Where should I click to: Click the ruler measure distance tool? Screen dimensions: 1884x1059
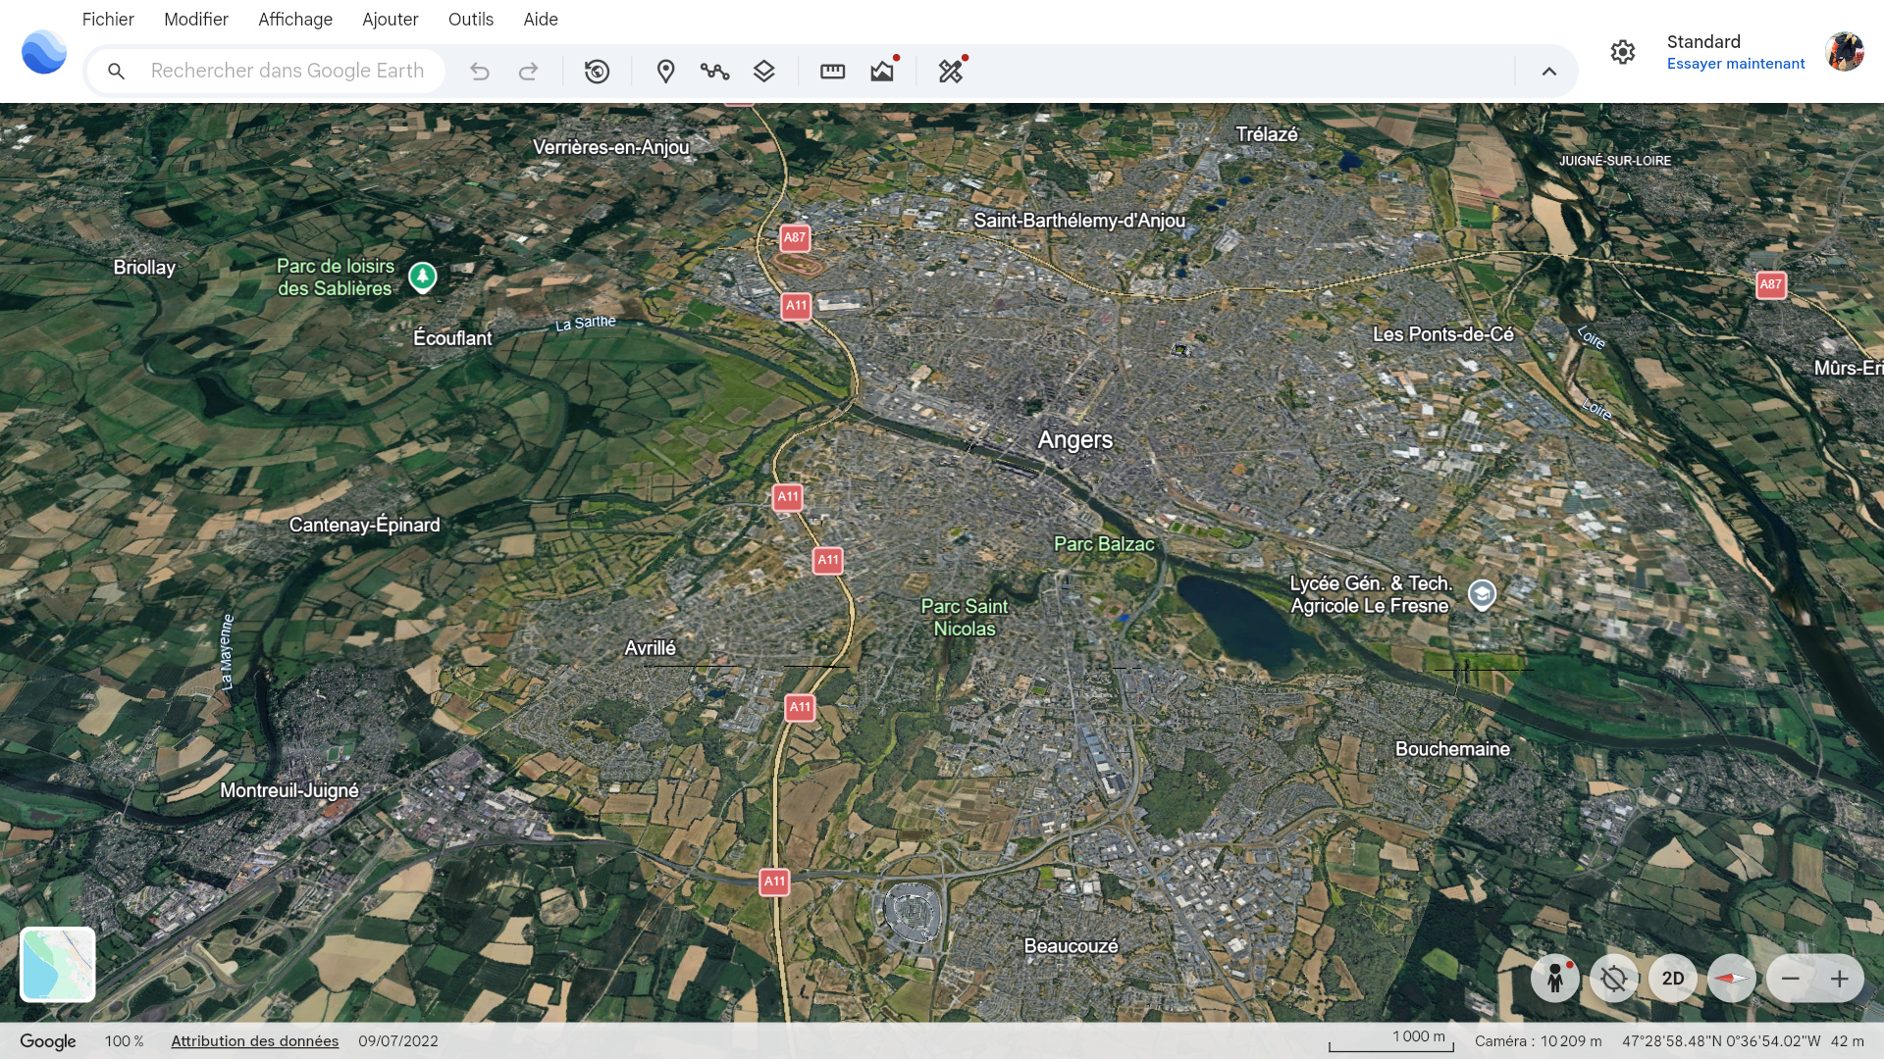[832, 72]
